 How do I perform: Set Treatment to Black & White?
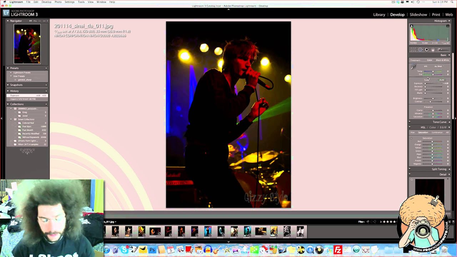click(x=442, y=60)
